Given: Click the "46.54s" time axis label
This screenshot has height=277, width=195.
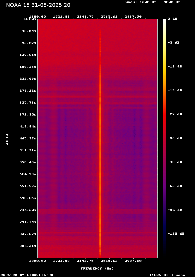Looking at the screenshot, I should coord(29,31).
